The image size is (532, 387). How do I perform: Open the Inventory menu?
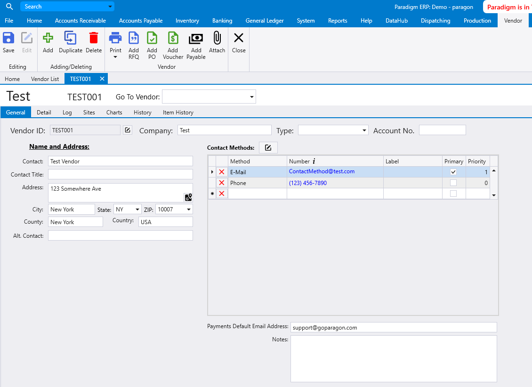(x=187, y=21)
